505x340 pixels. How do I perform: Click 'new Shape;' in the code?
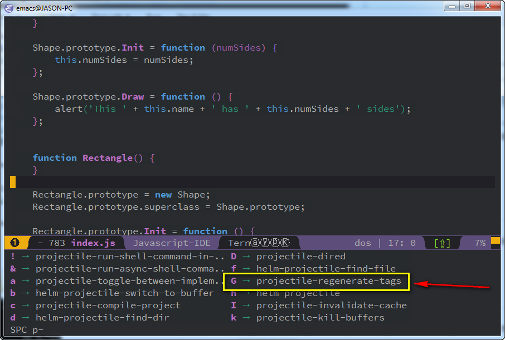pos(182,194)
